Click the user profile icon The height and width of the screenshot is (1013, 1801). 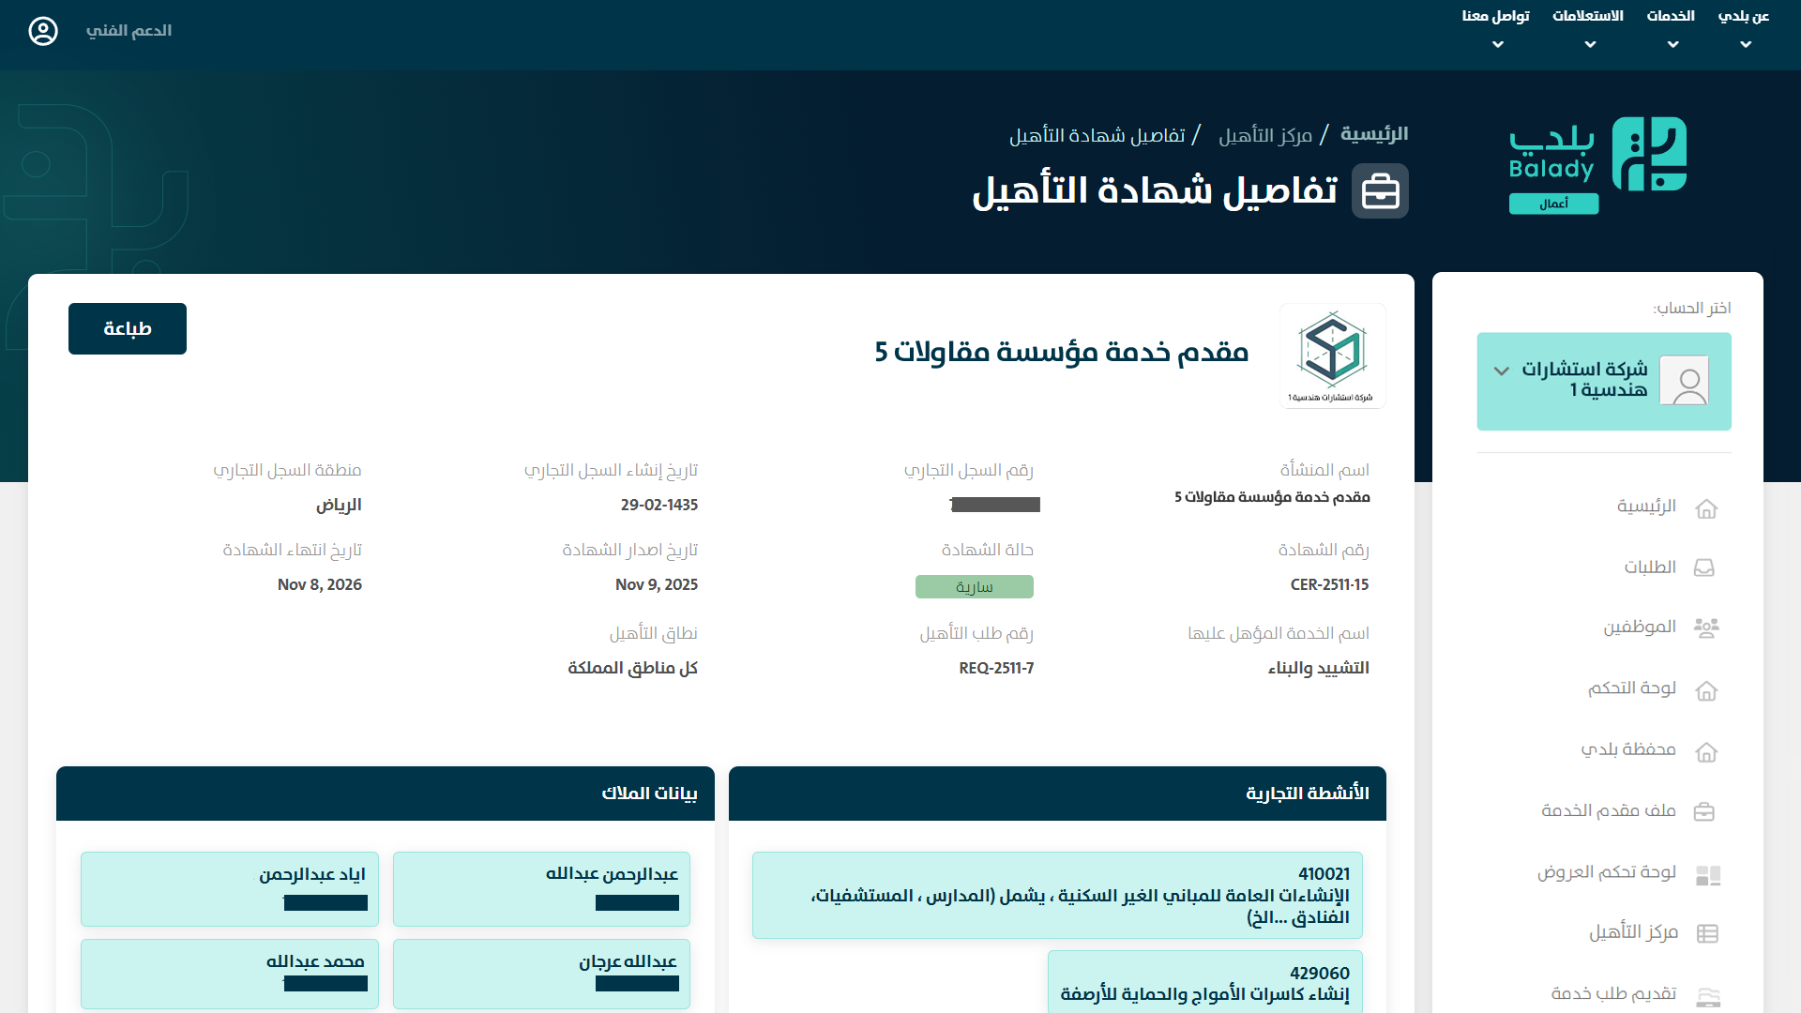pyautogui.click(x=43, y=31)
